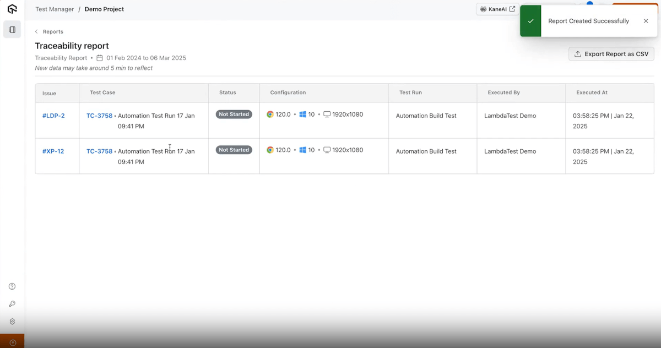Open issue #LDP-2 link
661x348 pixels.
[x=53, y=116]
